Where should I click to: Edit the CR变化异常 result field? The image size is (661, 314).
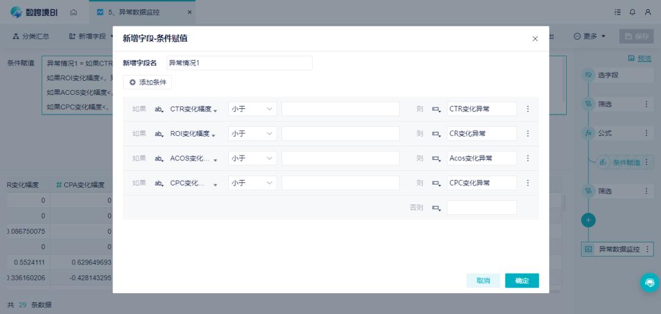[x=482, y=133]
